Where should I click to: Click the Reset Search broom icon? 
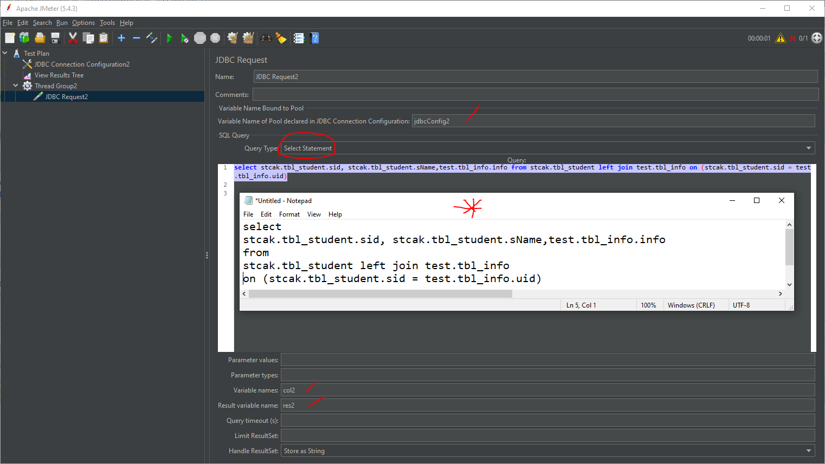point(281,38)
